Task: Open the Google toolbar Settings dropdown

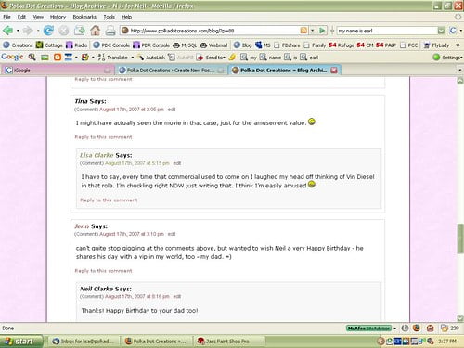Action: click(447, 58)
